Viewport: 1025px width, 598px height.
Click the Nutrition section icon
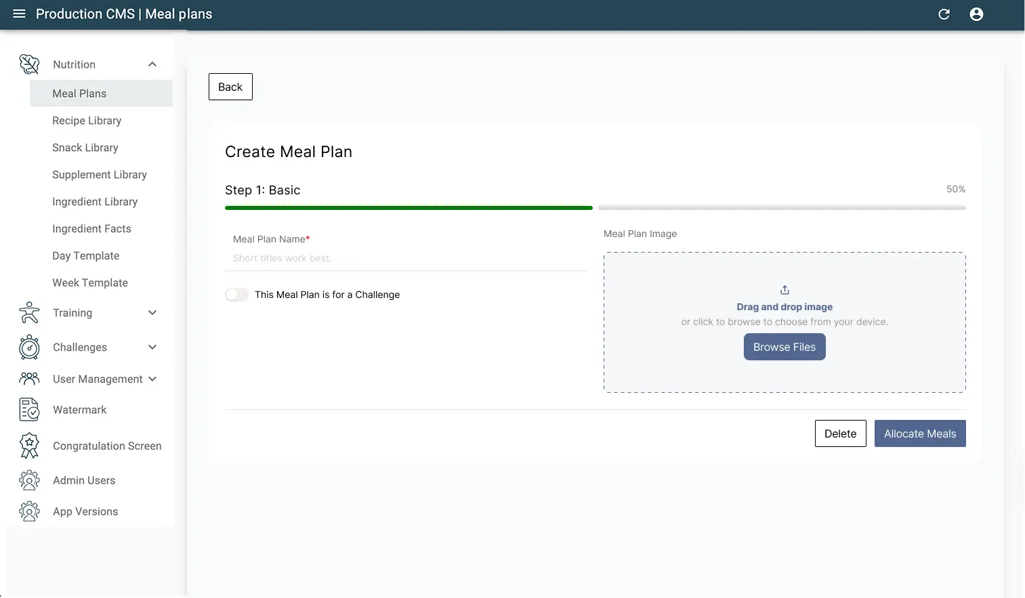click(29, 64)
